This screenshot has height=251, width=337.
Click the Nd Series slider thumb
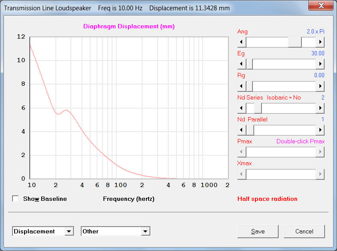pos(258,108)
